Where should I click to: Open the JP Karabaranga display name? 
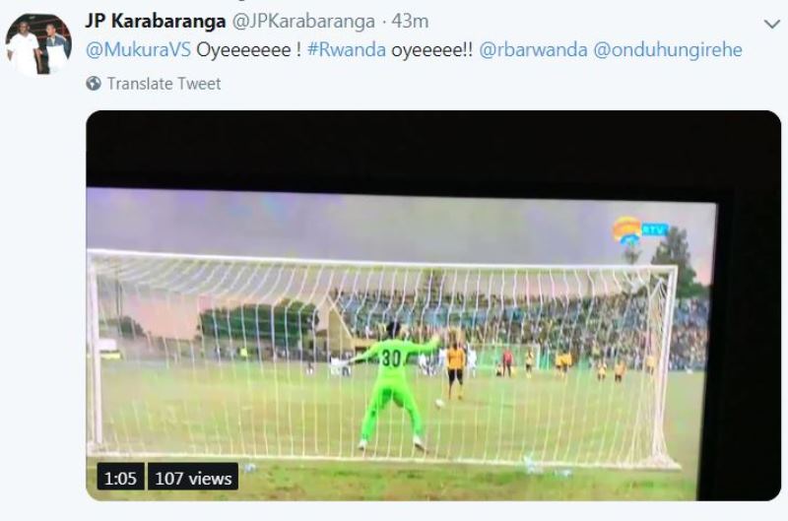[156, 22]
